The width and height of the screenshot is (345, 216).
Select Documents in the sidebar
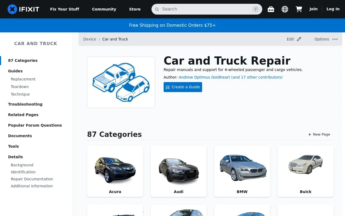[x=20, y=136]
